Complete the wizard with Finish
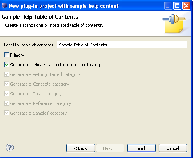 141,148
